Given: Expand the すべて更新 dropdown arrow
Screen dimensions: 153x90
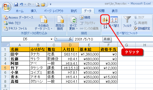Looking at the screenshot, I should point(77,28).
